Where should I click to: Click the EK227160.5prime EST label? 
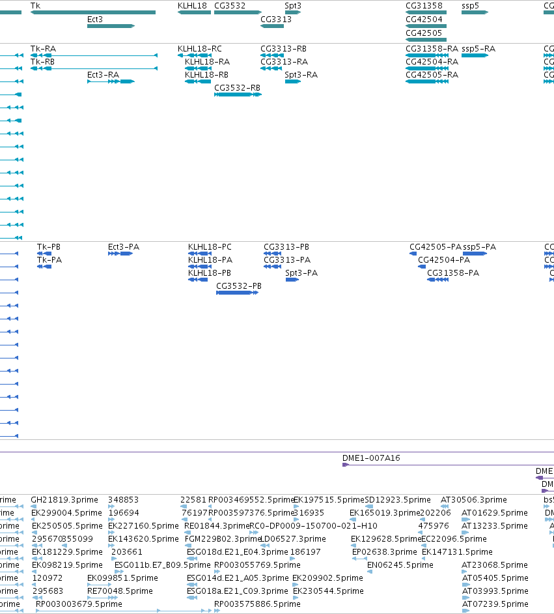(143, 526)
